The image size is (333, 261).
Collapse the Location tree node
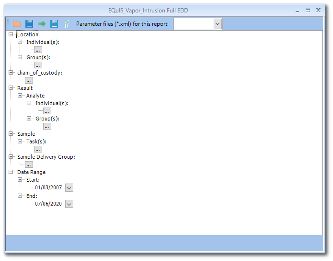(x=11, y=34)
